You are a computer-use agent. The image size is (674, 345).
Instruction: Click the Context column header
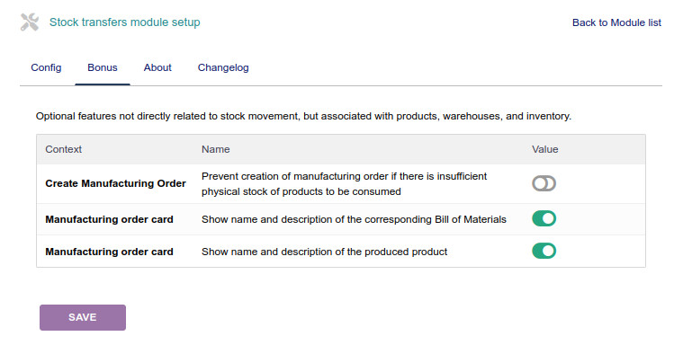tap(63, 149)
